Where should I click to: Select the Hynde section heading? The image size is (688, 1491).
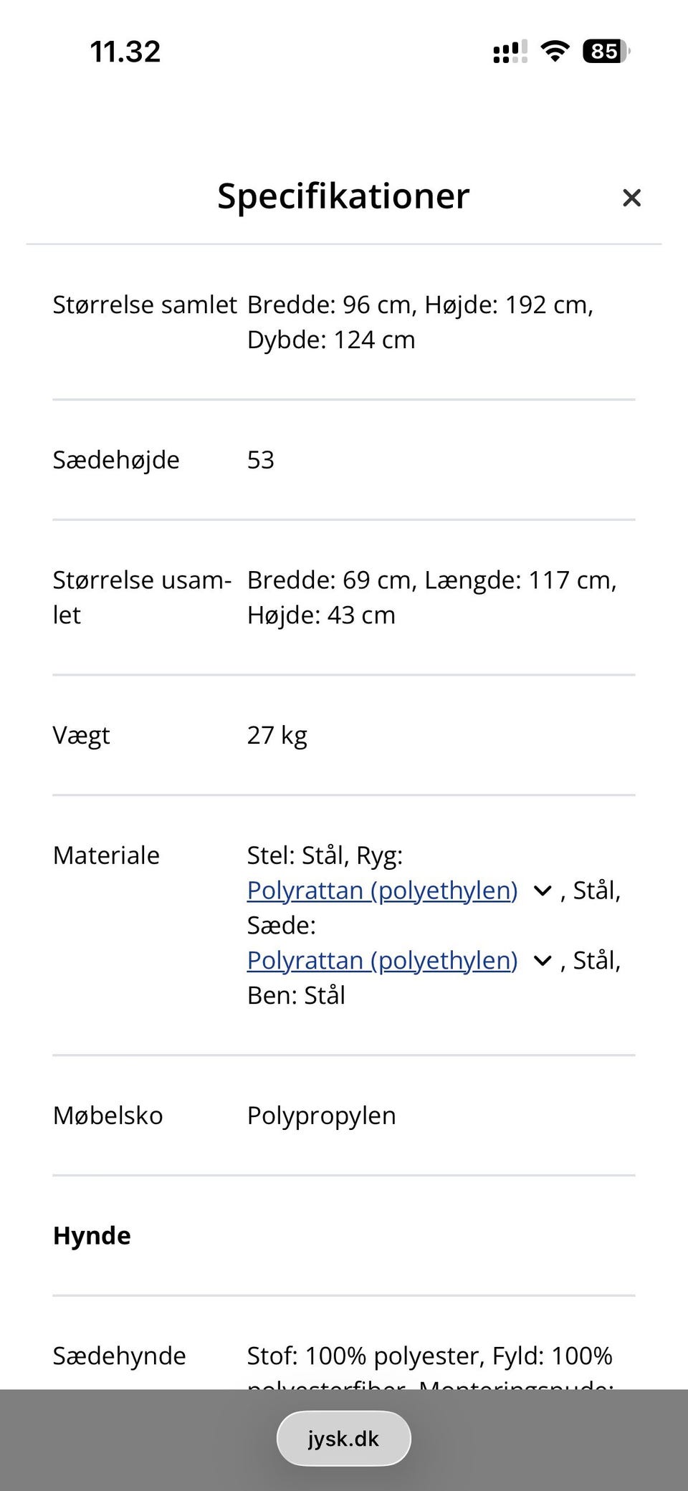tap(91, 1234)
